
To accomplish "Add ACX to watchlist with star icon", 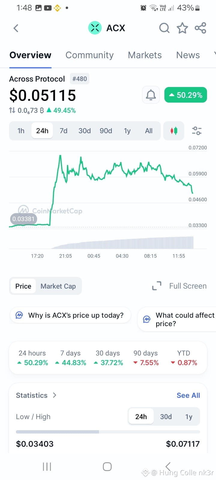I will point(182,28).
